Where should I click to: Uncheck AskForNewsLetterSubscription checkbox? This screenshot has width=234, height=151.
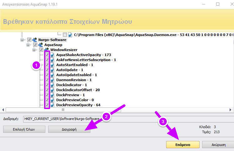47,60
